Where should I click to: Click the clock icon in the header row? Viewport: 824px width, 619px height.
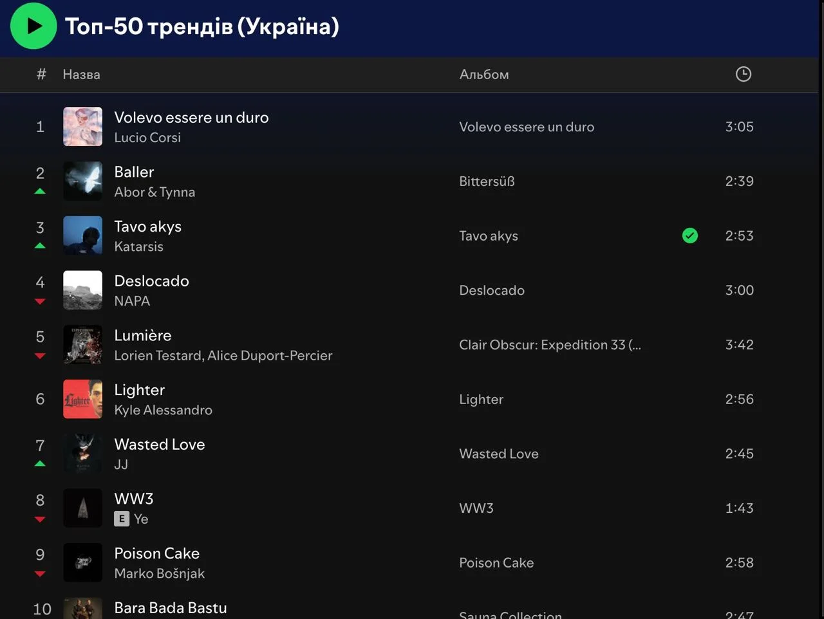click(743, 74)
